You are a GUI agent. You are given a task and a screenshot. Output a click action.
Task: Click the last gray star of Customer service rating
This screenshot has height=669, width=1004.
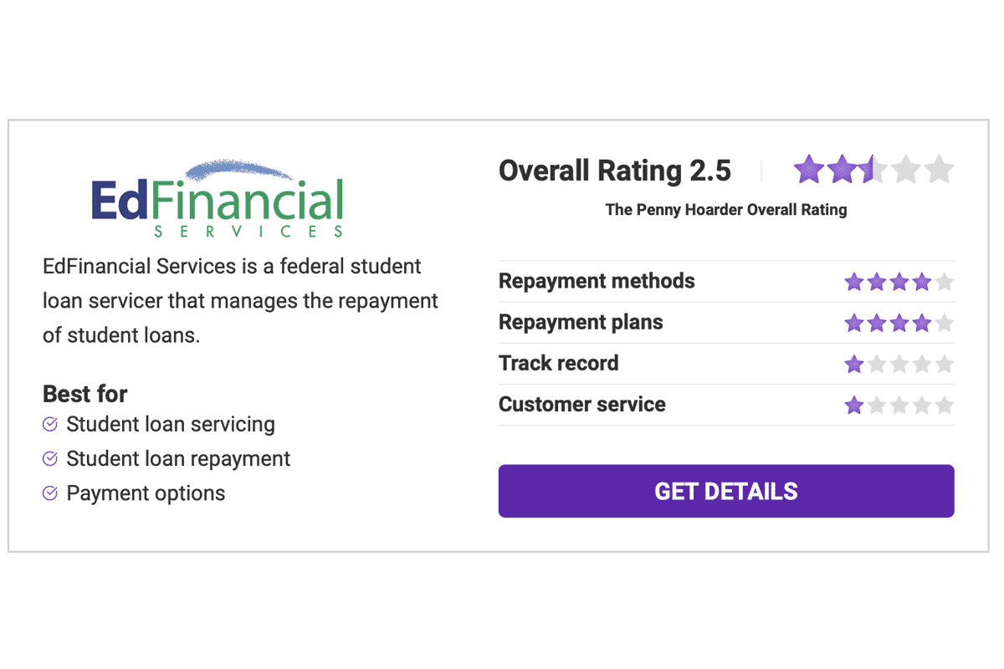tap(944, 405)
